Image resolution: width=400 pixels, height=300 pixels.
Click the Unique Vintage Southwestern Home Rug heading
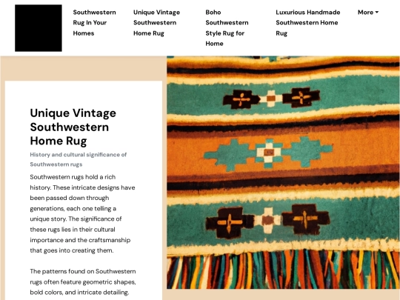click(x=73, y=127)
